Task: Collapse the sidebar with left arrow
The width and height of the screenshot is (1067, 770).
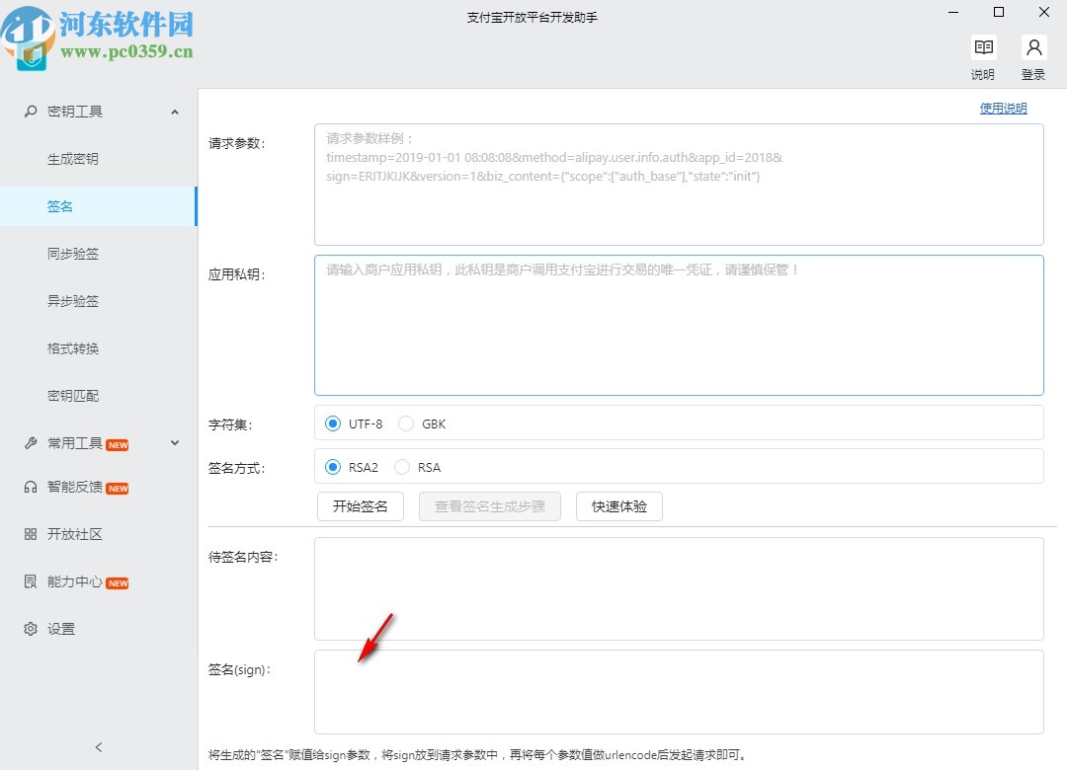Action: pyautogui.click(x=99, y=747)
